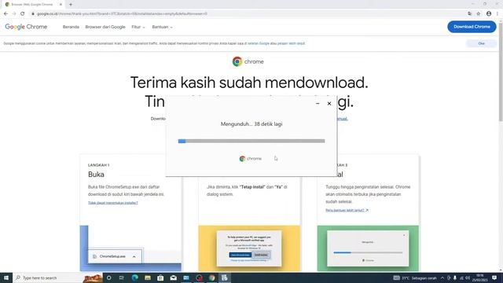Screen dimensions: 503x283
Task: Click the yellow system dialog illustration
Action: pos(249,248)
